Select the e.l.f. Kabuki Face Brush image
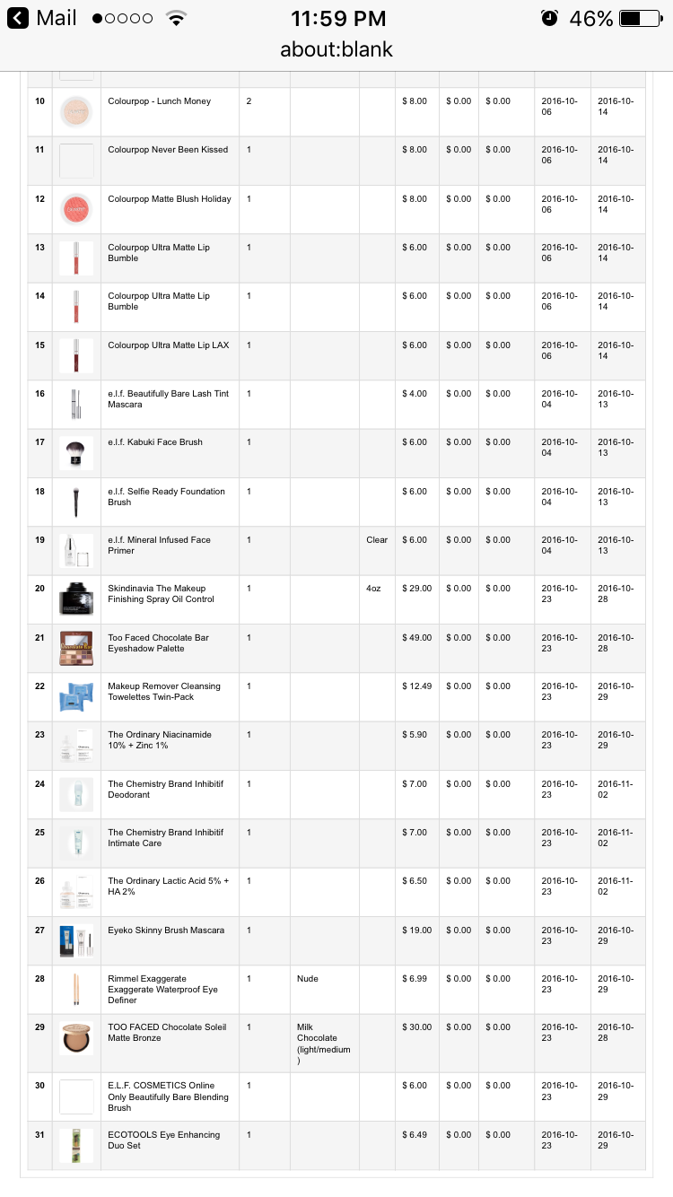Screen dimensions: 673x1197 (76, 453)
